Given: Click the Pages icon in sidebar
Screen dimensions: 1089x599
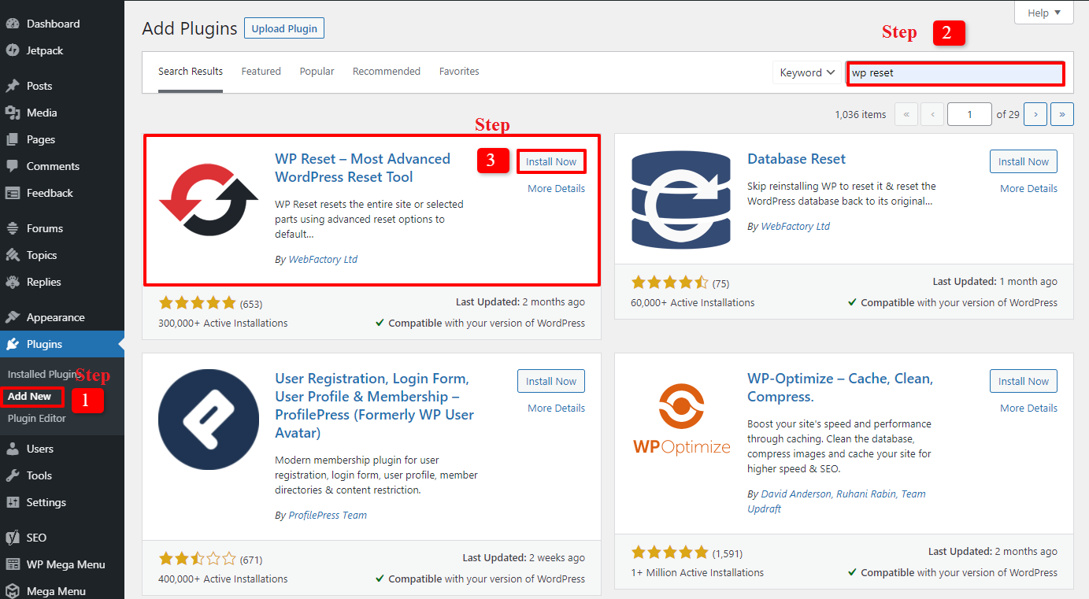Looking at the screenshot, I should click(x=13, y=139).
